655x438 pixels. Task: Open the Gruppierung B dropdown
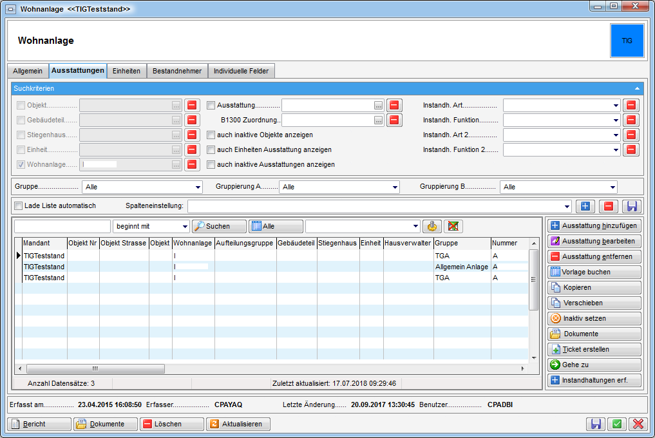pyautogui.click(x=612, y=187)
